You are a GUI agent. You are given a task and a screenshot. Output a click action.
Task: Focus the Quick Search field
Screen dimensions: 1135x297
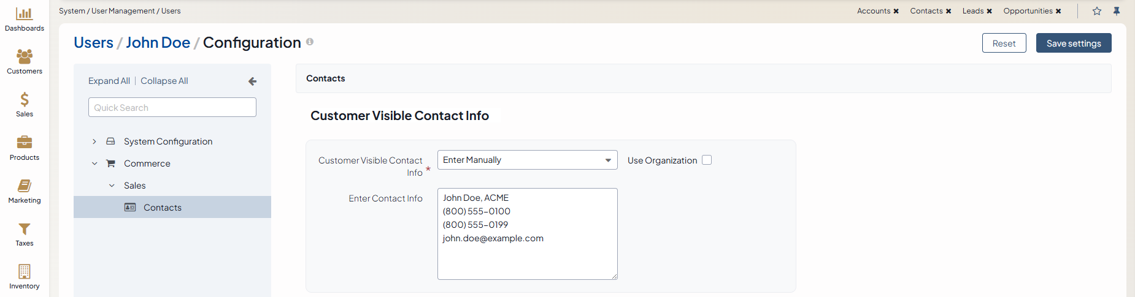point(172,108)
